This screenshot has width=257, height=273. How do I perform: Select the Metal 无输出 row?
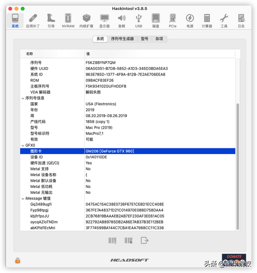pyautogui.click(x=128, y=193)
